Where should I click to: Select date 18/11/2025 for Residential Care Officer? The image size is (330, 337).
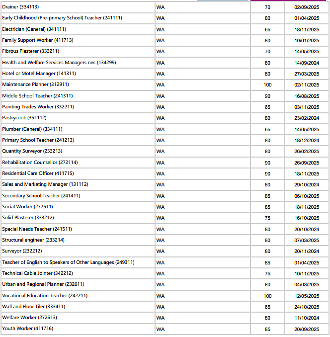307,173
